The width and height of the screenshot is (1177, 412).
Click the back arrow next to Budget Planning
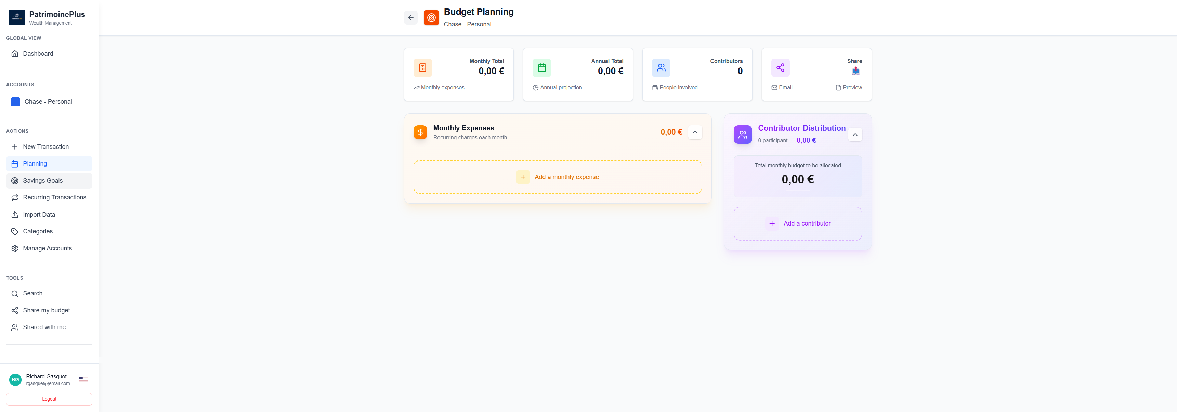[410, 18]
